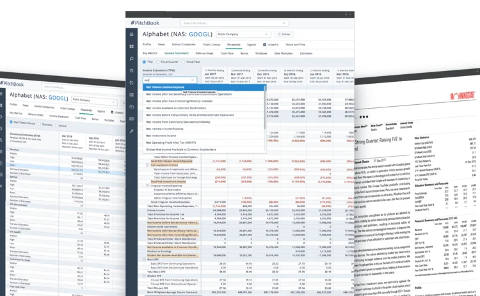Open the Financials tab in left window

tap(86, 110)
